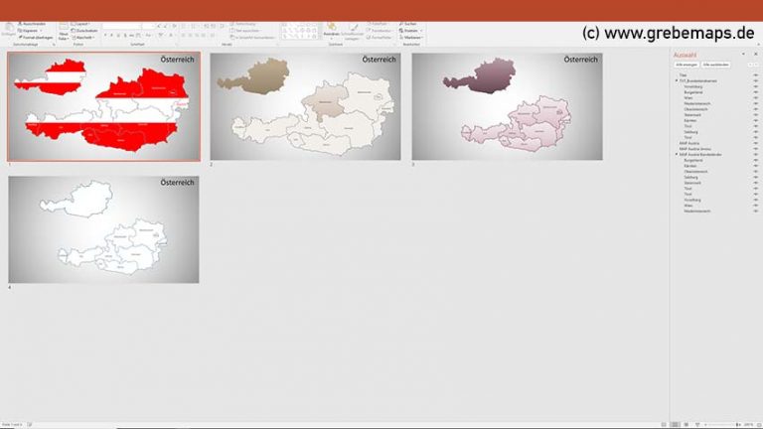This screenshot has height=429, width=763.
Task: Open the Fülleffekt dropdown
Action: pos(379,24)
